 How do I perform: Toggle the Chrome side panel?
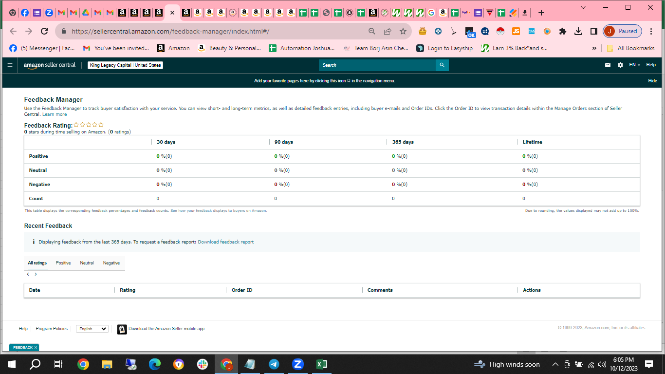click(x=594, y=31)
